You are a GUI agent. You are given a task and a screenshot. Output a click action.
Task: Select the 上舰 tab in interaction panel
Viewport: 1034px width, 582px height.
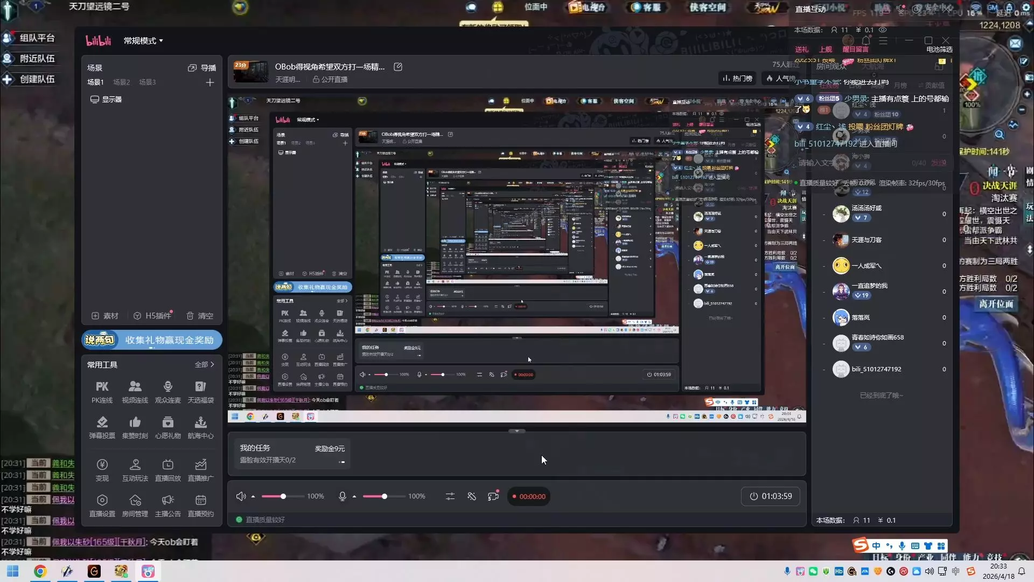click(x=825, y=49)
